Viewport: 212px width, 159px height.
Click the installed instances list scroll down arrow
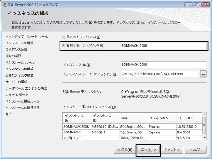204,138
